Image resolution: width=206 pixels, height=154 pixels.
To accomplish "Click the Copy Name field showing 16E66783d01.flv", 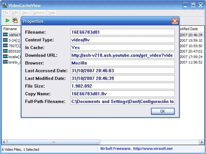I will pyautogui.click(x=123, y=94).
